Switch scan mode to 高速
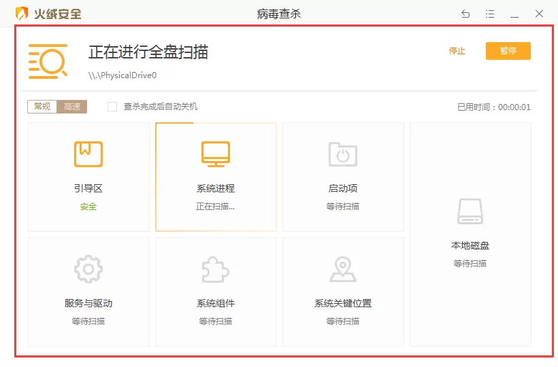The image size is (558, 367). (x=72, y=107)
